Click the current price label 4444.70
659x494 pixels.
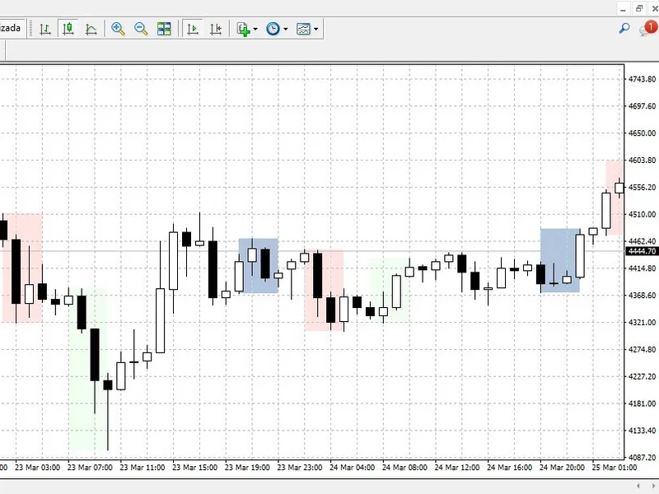click(642, 251)
